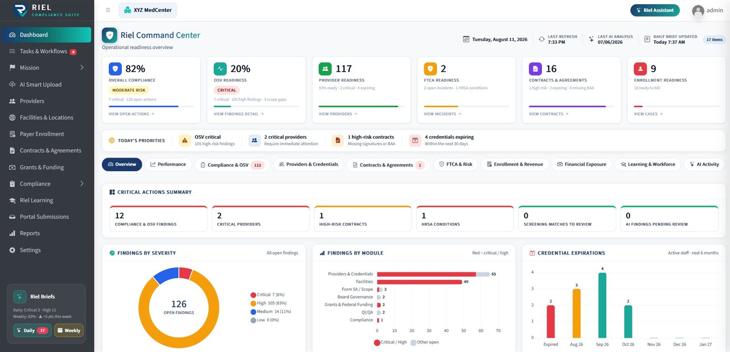Click the blue Medium legend dot

pyautogui.click(x=253, y=312)
